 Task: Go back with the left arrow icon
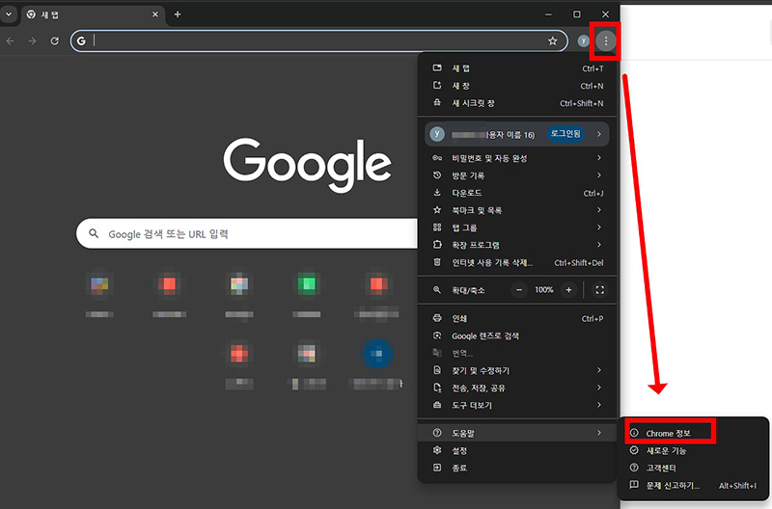[x=10, y=40]
